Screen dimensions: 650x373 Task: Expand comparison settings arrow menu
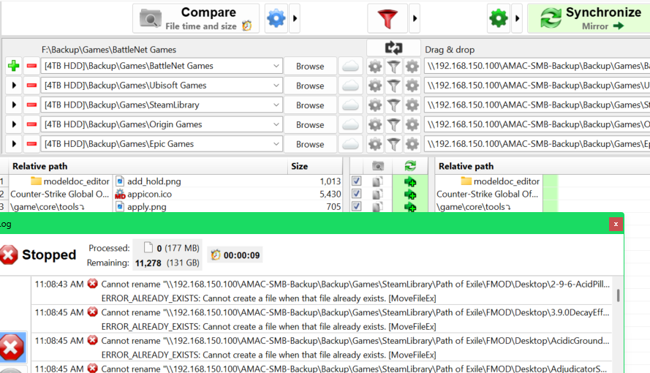(x=295, y=18)
